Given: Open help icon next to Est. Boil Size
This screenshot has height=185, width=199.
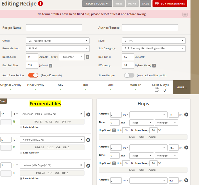Looking at the screenshot, I should point(50,65).
